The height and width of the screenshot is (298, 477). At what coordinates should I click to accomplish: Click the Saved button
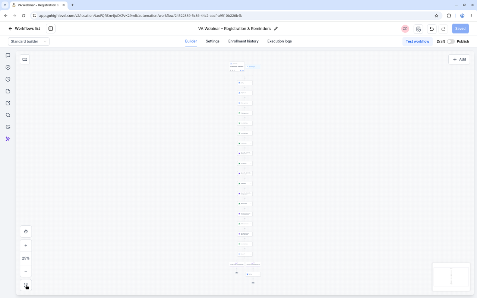[x=460, y=29]
